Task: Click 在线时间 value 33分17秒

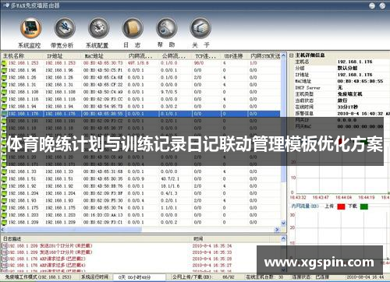Action: pyautogui.click(x=348, y=107)
